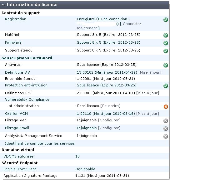200x180 pixels.
Task: Click Injoignable status for Logiciel FortiClient
Action: click(85, 169)
